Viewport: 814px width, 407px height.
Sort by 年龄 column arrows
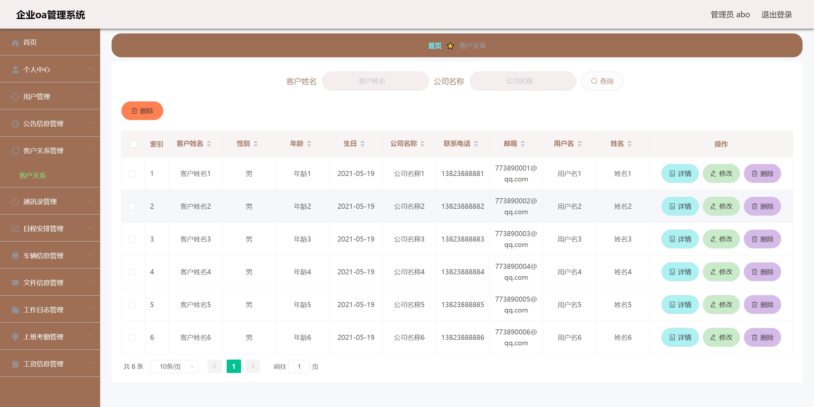pyautogui.click(x=309, y=144)
